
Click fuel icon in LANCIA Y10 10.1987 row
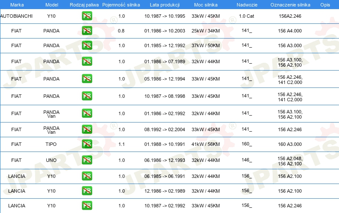point(87,206)
